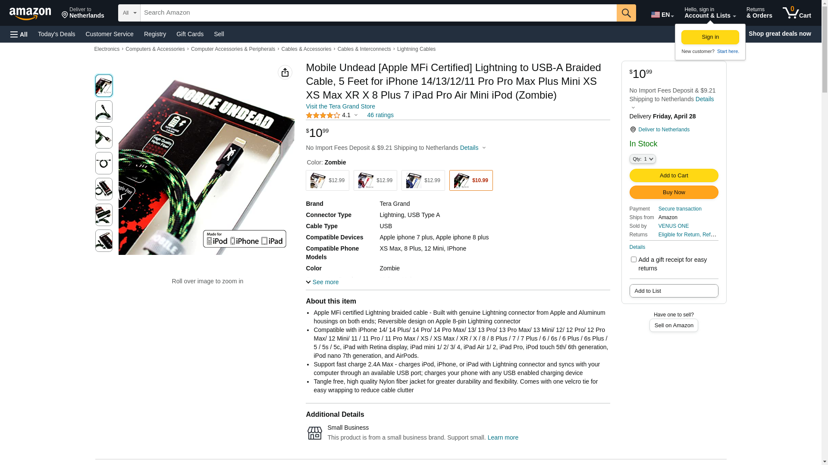Click the star rating 4.1 icon

tap(323, 115)
